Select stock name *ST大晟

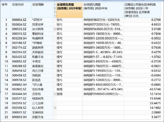37,85
